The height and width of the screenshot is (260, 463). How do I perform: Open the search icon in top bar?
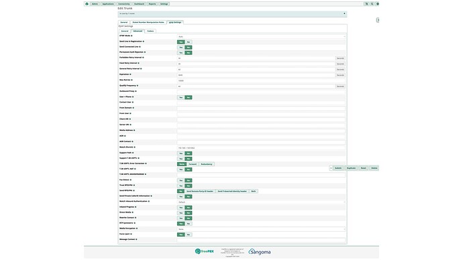pyautogui.click(x=372, y=4)
